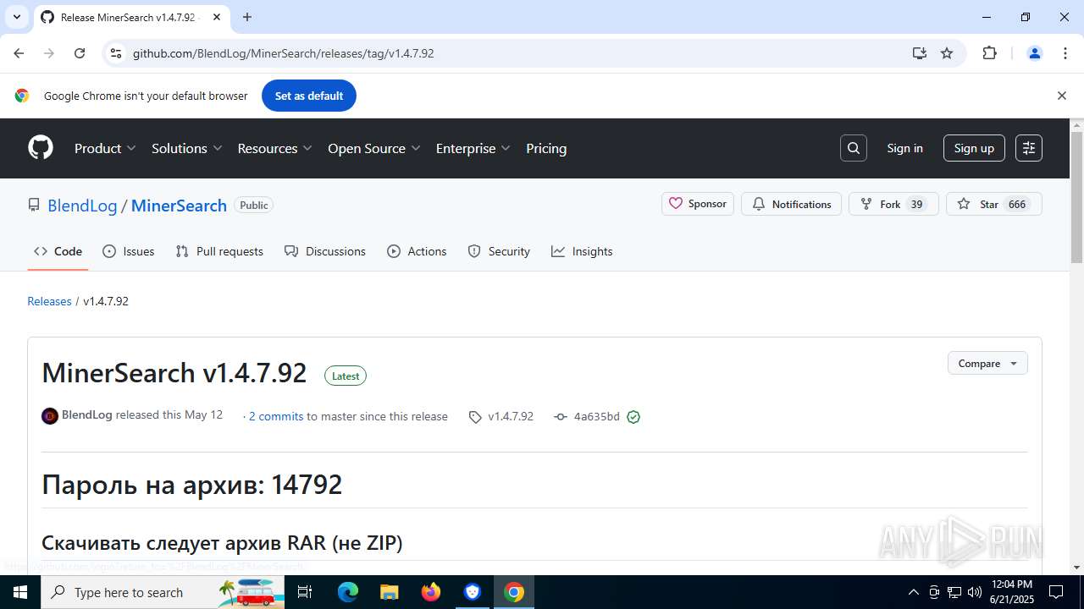Image resolution: width=1084 pixels, height=609 pixels.
Task: Launch Firefox from the taskbar
Action: 431,592
